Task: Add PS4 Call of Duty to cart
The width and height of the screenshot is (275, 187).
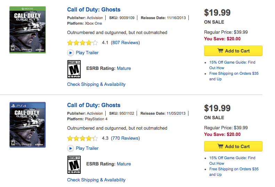Action: (x=233, y=146)
